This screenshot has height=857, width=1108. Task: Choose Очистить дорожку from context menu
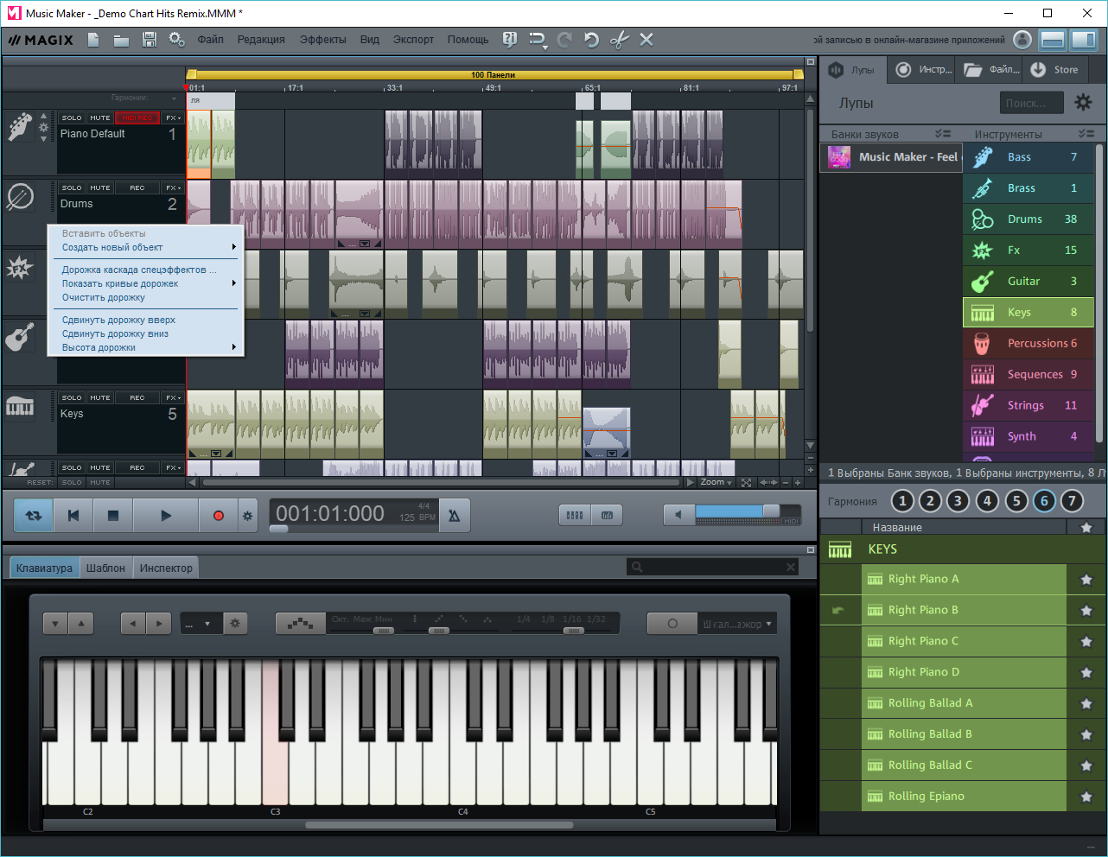(x=104, y=297)
